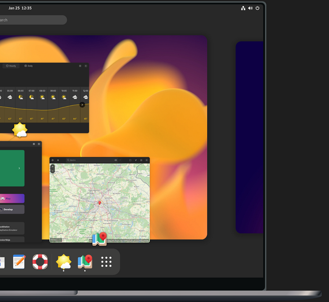Click the map scale bar at bottom left

(56, 240)
